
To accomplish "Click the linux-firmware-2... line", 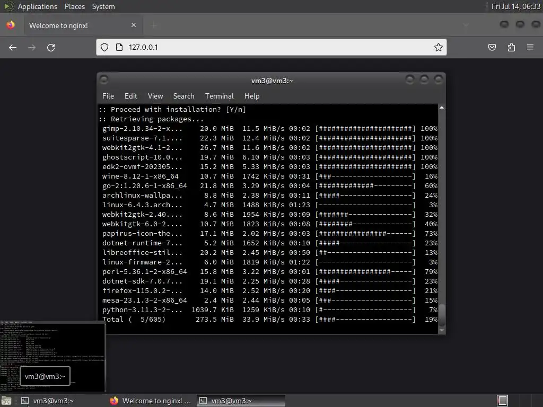I will (270, 262).
